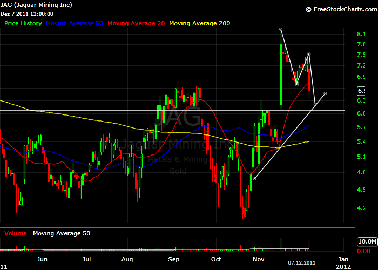This screenshot has width=378, height=270.
Task: Click the Jan month label on time axis
Action: [x=343, y=259]
